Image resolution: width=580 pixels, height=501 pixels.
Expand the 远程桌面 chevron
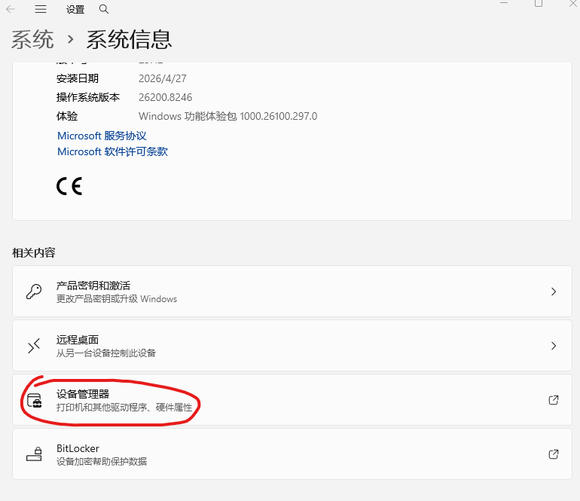(554, 346)
